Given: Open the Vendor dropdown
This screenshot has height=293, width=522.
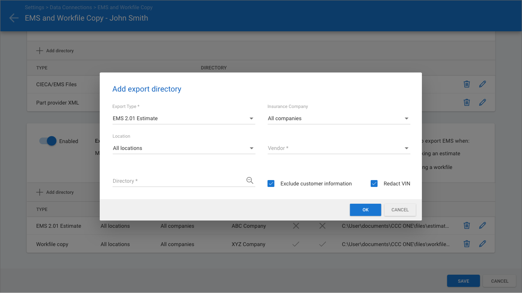Looking at the screenshot, I should tap(339, 148).
